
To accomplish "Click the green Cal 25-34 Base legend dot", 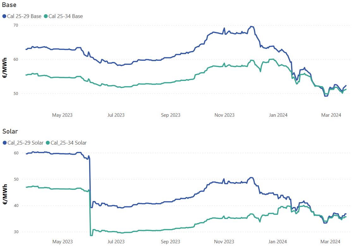I will pyautogui.click(x=46, y=16).
